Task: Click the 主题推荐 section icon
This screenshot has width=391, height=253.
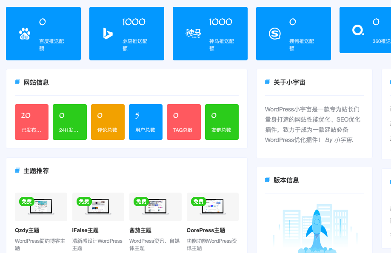Action: point(17,171)
